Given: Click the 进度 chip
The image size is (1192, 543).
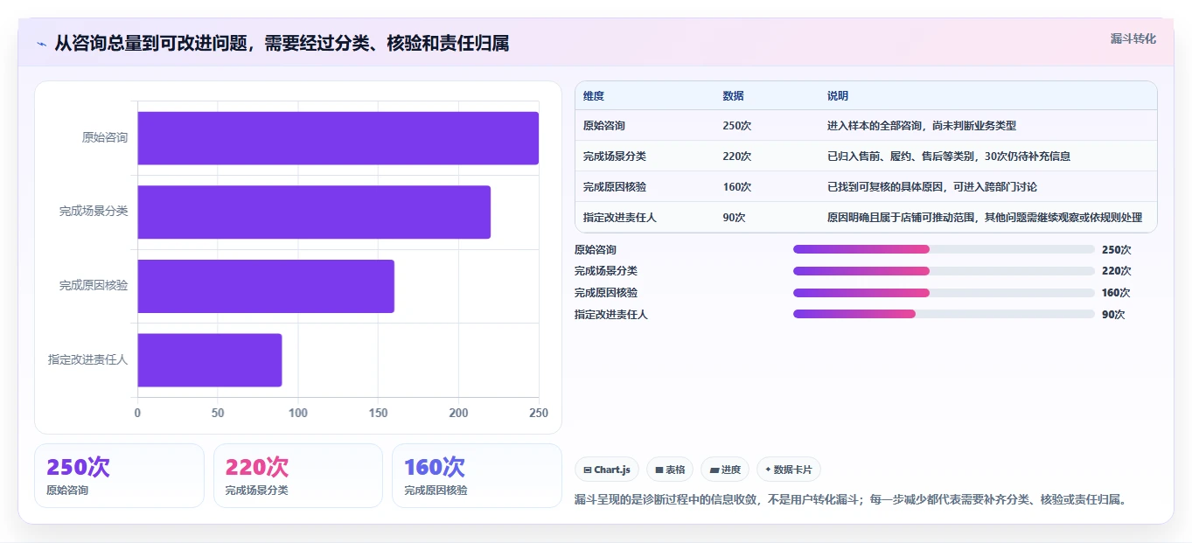Looking at the screenshot, I should pos(725,470).
